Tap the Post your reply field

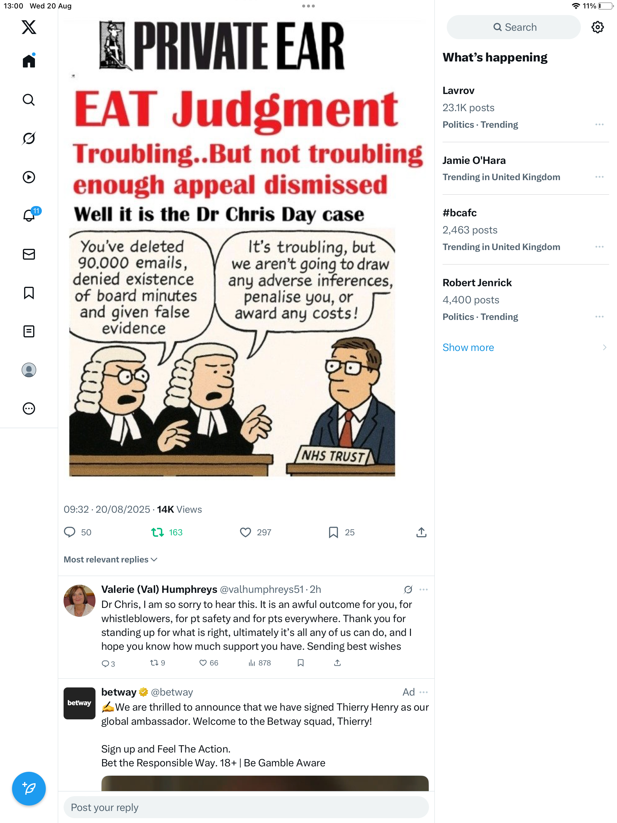point(246,807)
